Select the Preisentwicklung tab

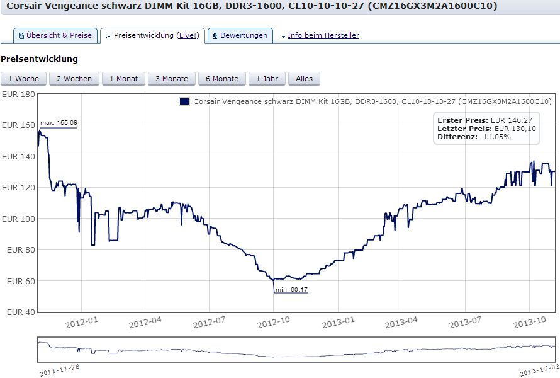click(x=152, y=36)
